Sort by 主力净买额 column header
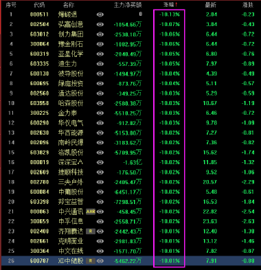Image resolution: width=261 pixels, height=270 pixels. 128,5
